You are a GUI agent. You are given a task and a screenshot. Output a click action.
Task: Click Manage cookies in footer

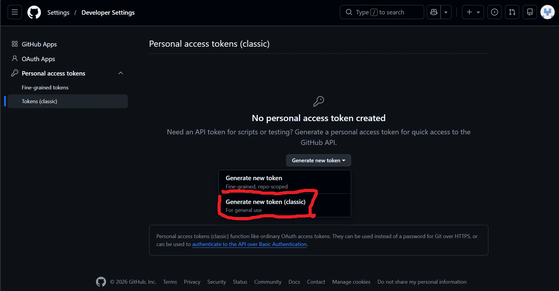(x=351, y=282)
